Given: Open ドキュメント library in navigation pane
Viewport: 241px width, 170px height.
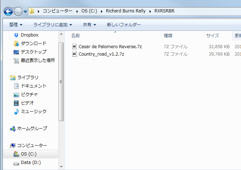Looking at the screenshot, I should click(34, 86).
